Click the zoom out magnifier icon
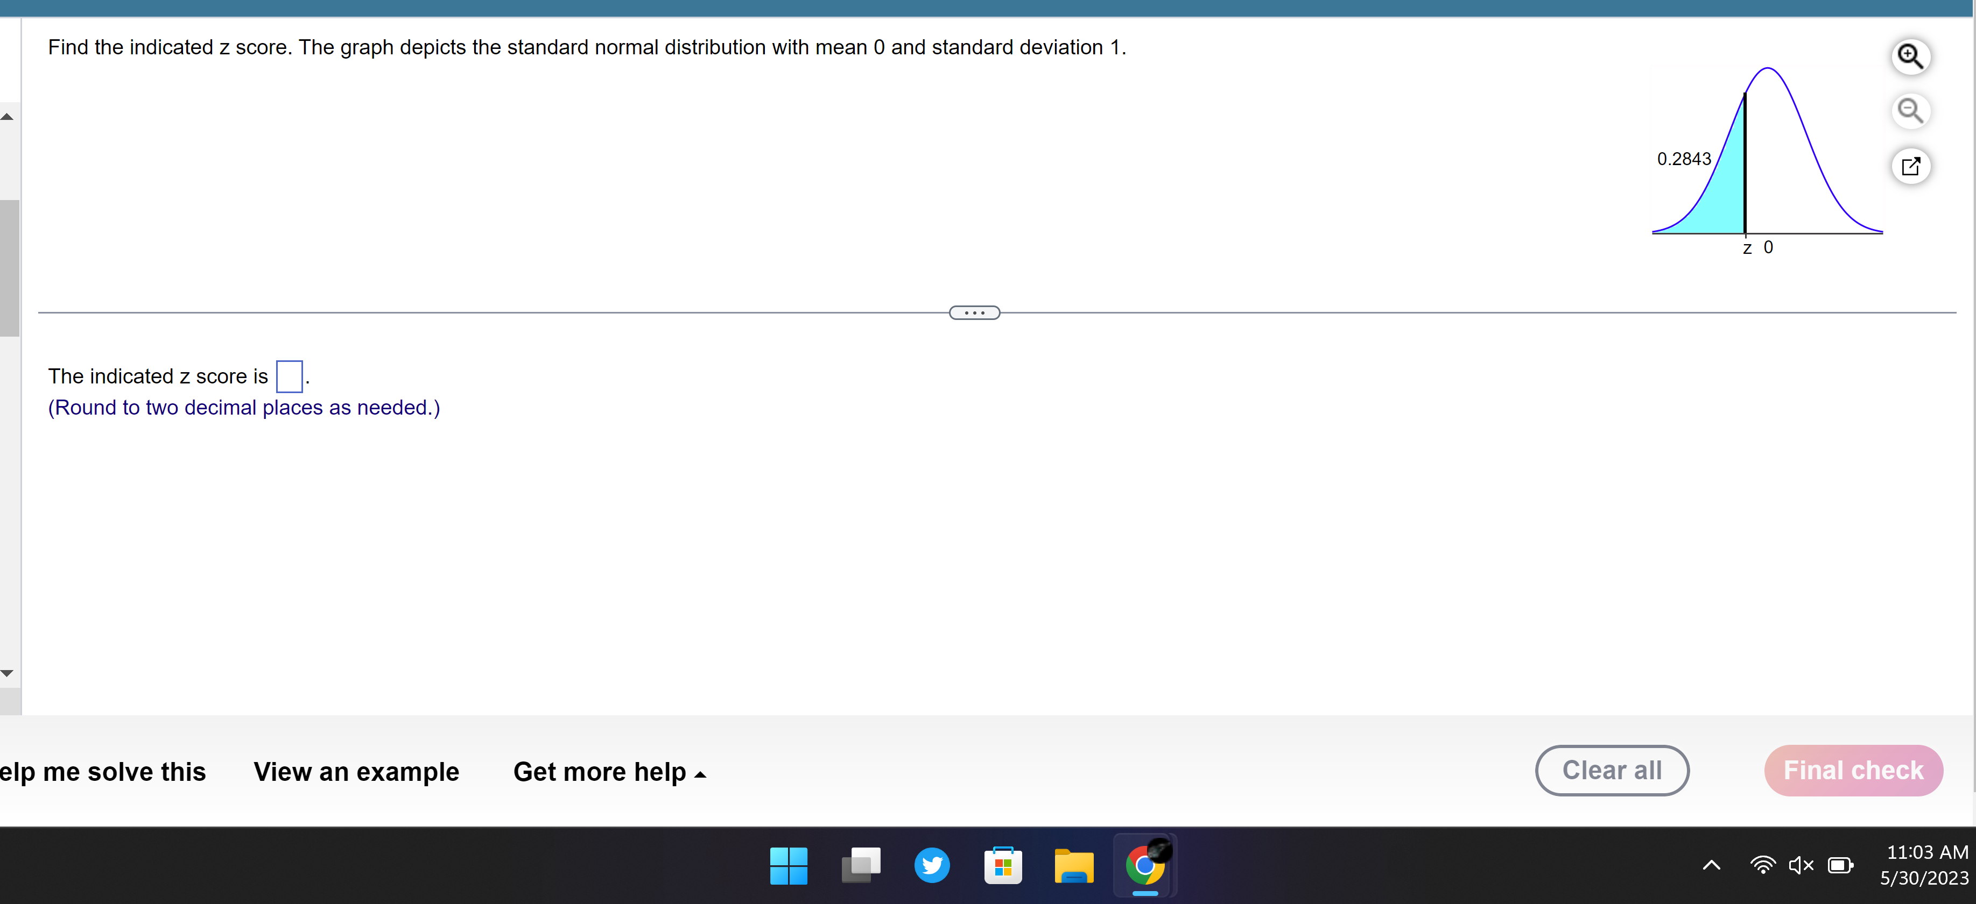Image resolution: width=1976 pixels, height=904 pixels. (1910, 111)
